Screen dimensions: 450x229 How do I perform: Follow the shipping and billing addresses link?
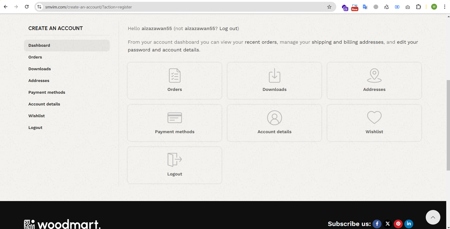(348, 42)
